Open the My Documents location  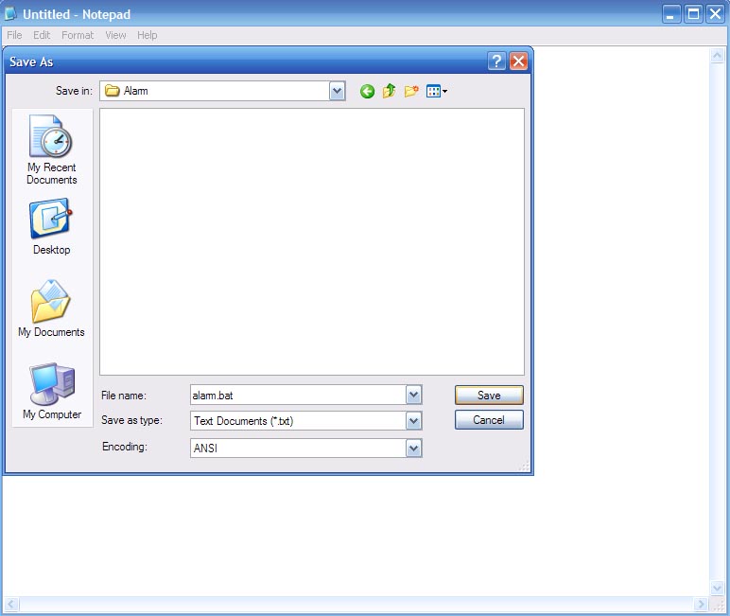point(51,308)
